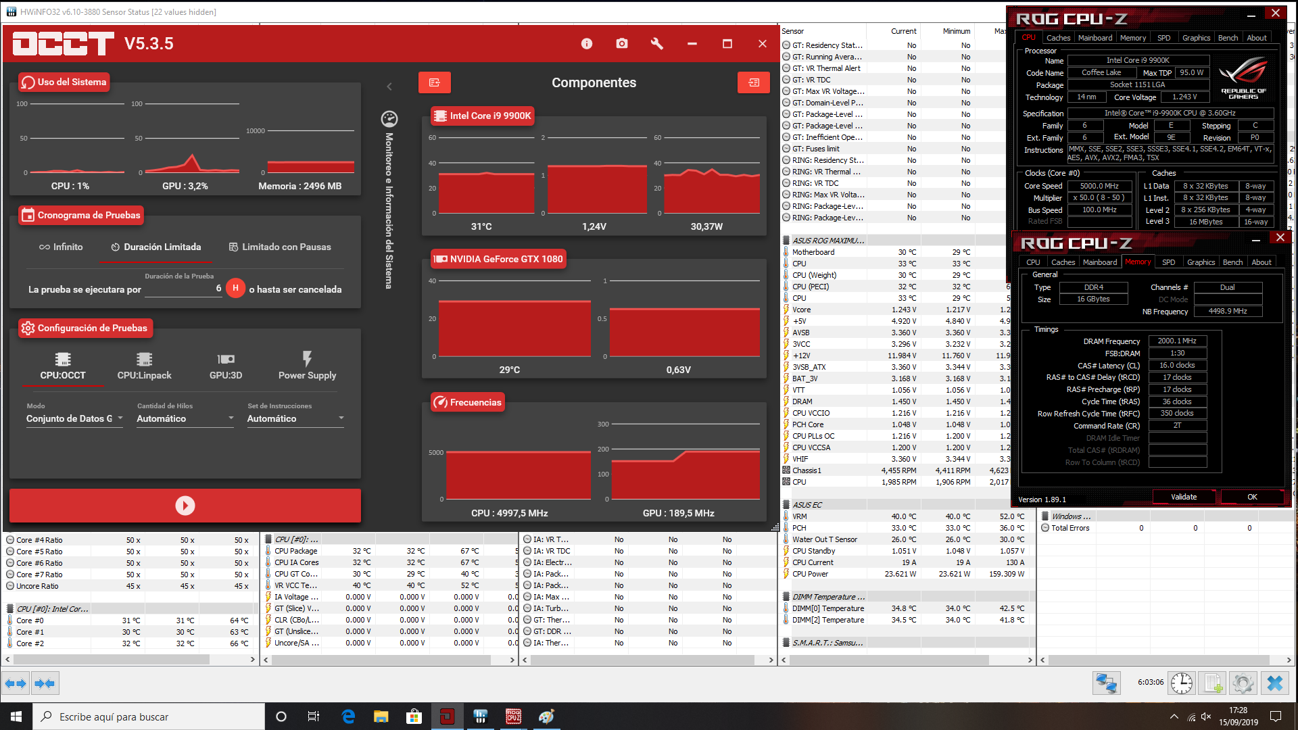Screen dimensions: 1298x730
Task: Open Cantidad de Hilos dropdown
Action: point(185,418)
